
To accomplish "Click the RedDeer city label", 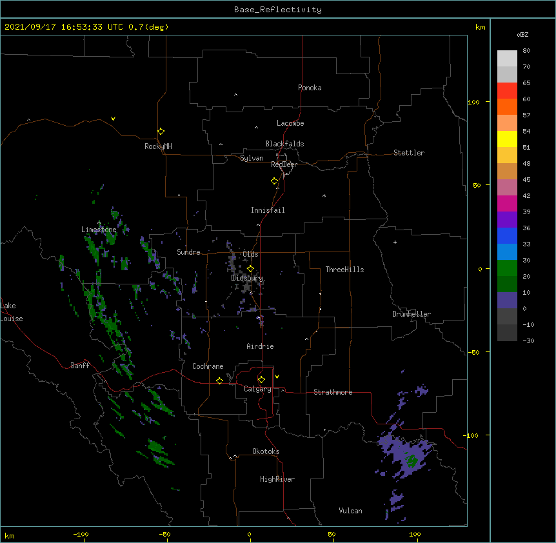I will (x=284, y=164).
